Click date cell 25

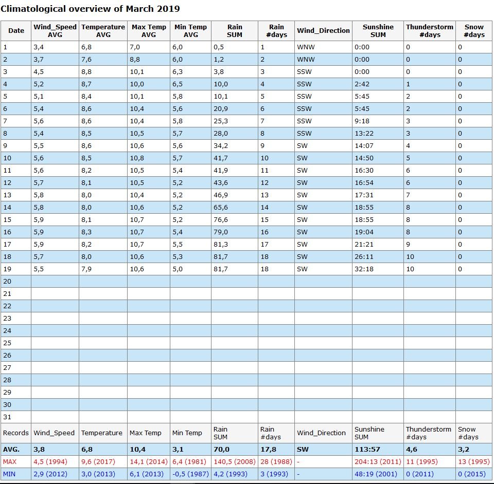[x=16, y=343]
